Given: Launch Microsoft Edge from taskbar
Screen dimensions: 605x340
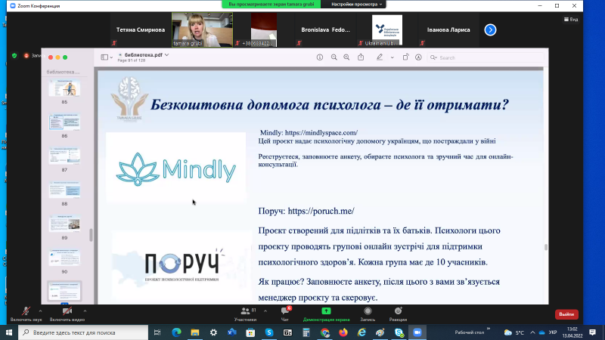Looking at the screenshot, I should coord(176,332).
